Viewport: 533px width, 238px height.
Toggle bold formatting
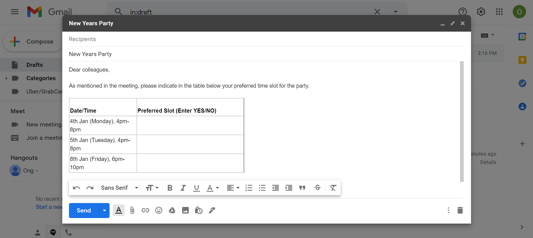pos(170,188)
